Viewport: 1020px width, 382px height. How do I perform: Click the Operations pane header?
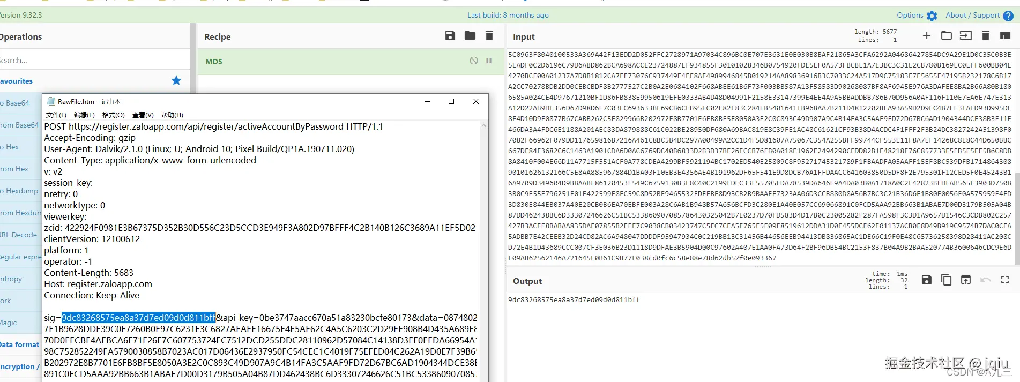pos(95,36)
